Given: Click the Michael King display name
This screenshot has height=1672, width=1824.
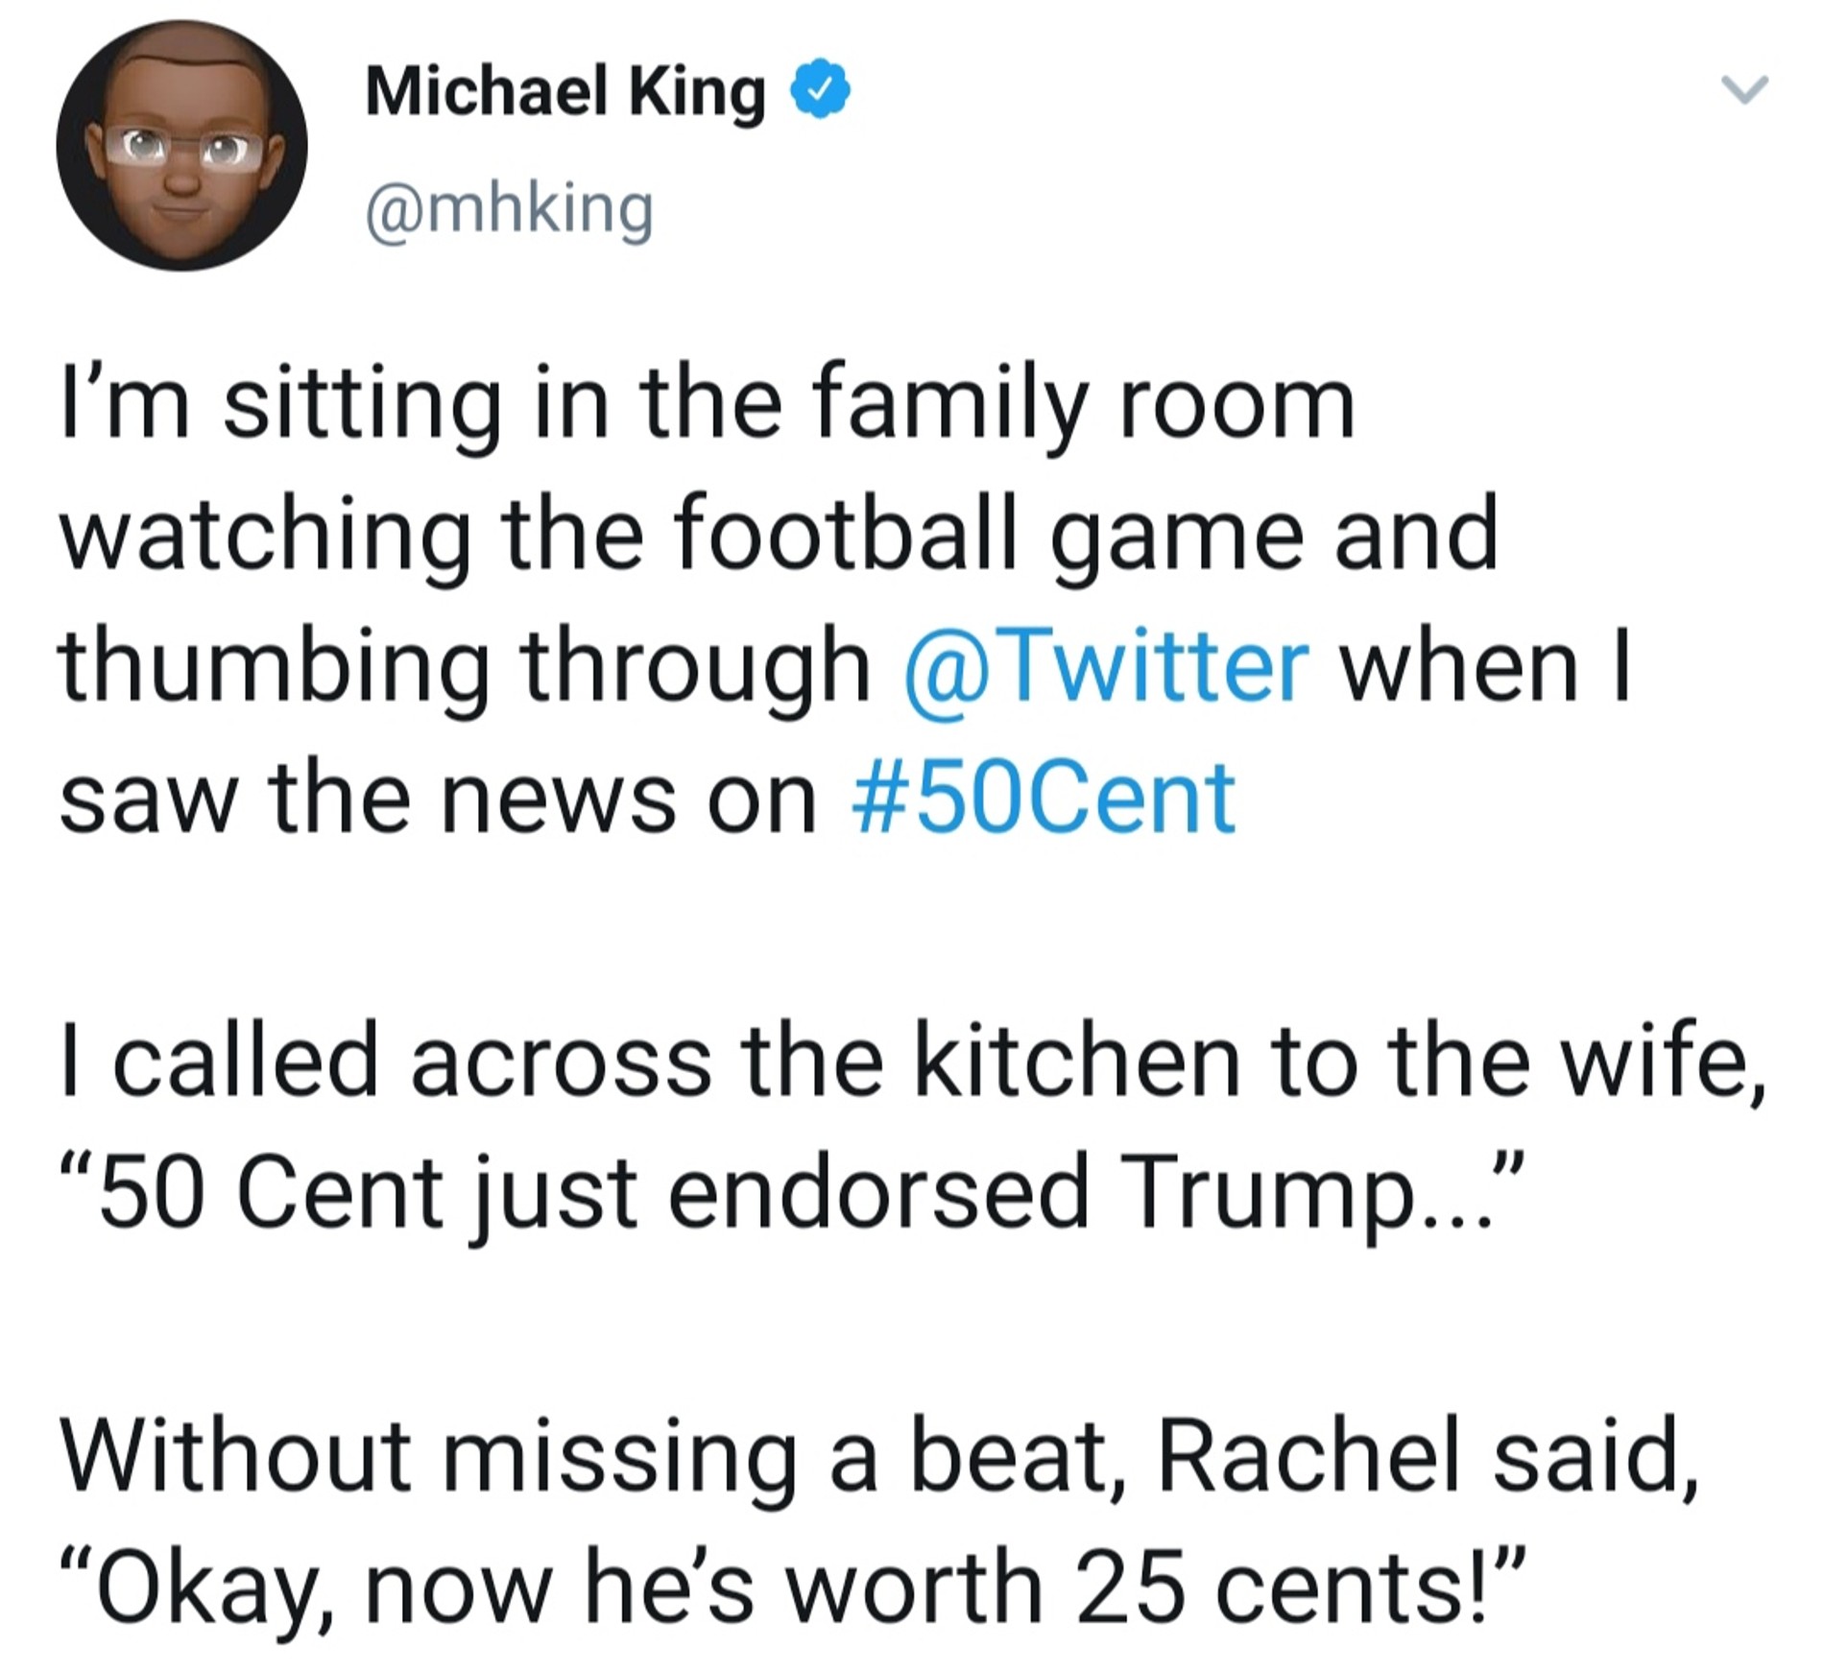Looking at the screenshot, I should pyautogui.click(x=565, y=91).
